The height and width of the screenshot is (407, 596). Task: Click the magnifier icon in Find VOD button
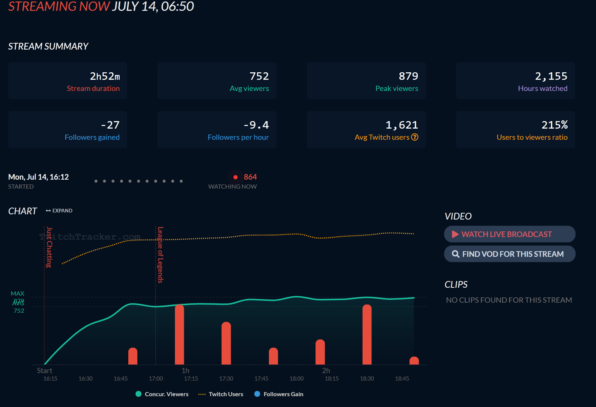click(x=455, y=254)
